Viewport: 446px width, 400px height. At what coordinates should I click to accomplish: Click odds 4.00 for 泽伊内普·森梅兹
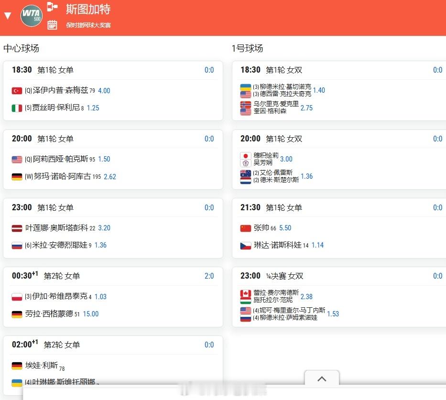104,91
